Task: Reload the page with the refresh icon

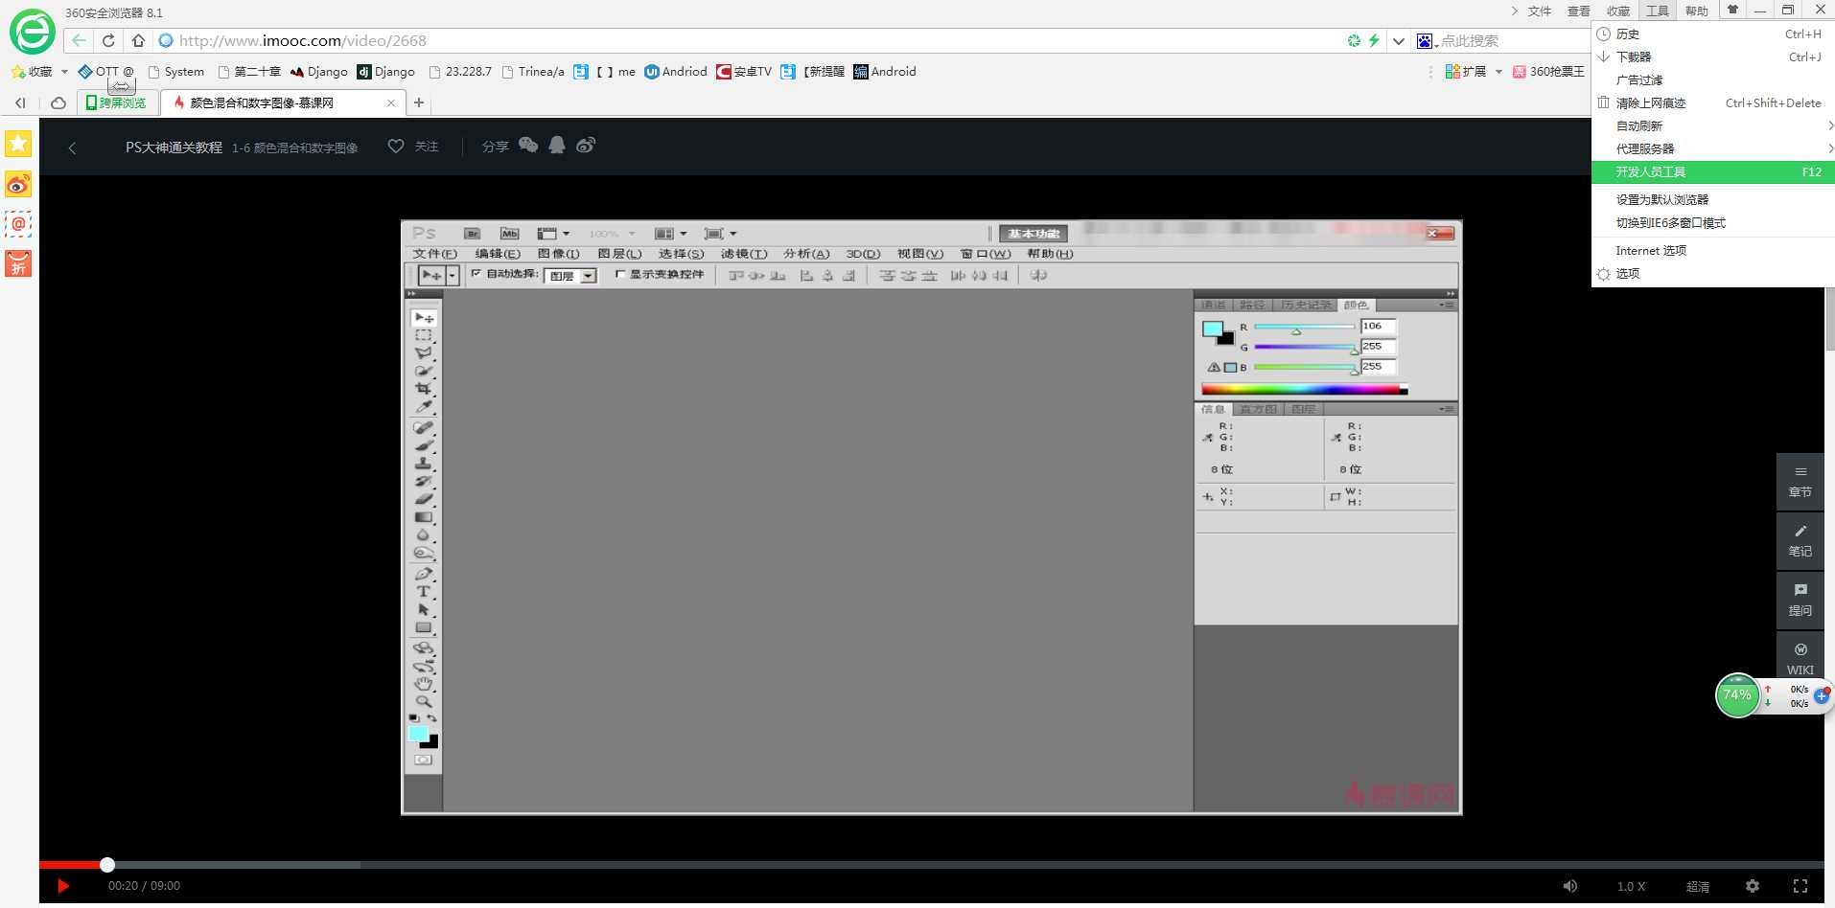Action: pos(108,40)
